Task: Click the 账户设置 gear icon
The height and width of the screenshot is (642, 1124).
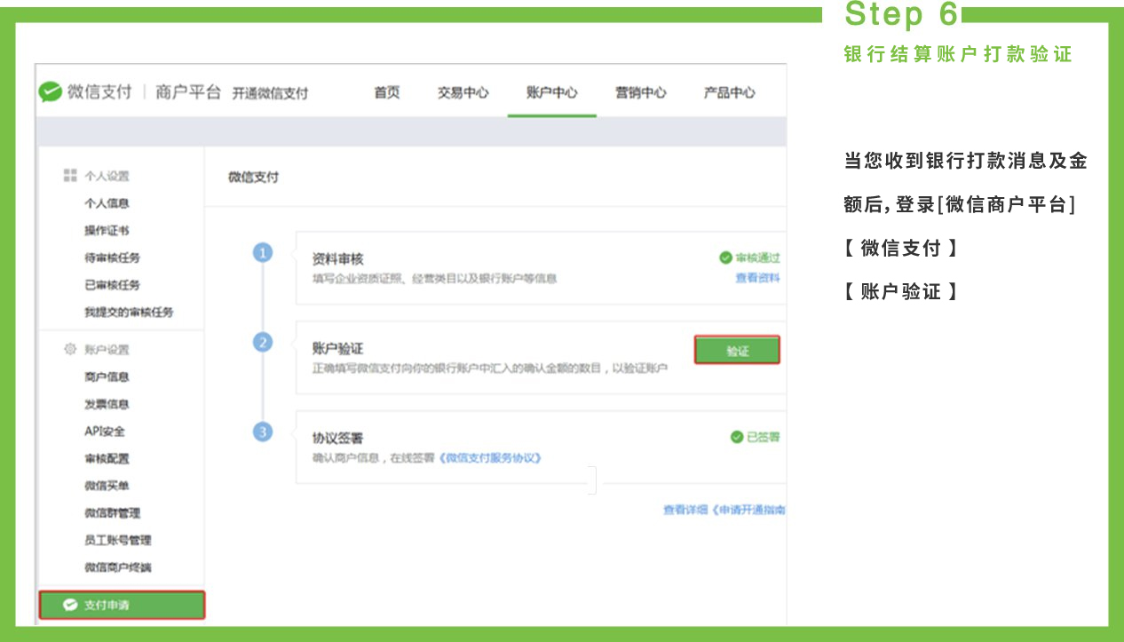Action: click(x=70, y=349)
